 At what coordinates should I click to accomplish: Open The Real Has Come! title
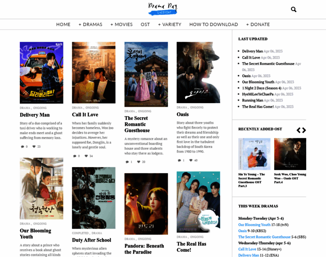coord(191,247)
